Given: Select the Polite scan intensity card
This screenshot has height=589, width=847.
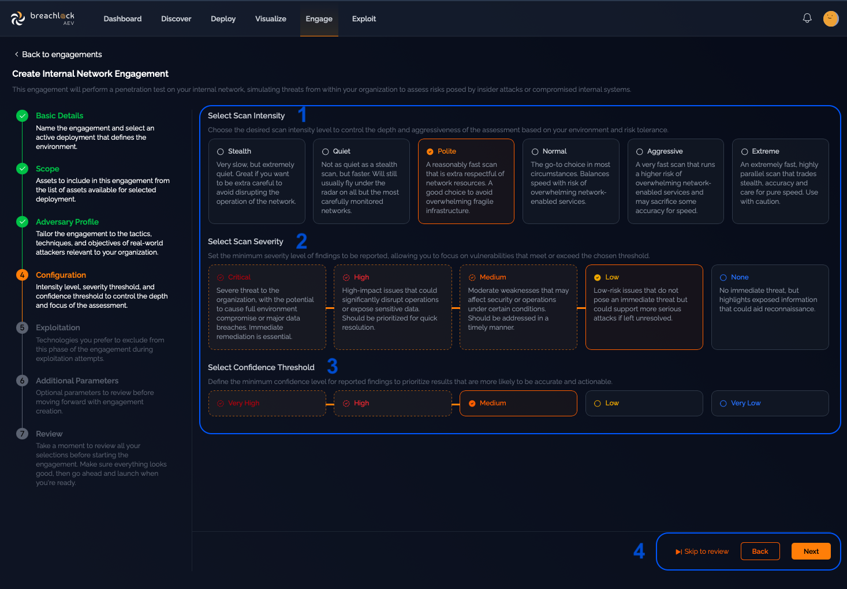Looking at the screenshot, I should pyautogui.click(x=466, y=181).
